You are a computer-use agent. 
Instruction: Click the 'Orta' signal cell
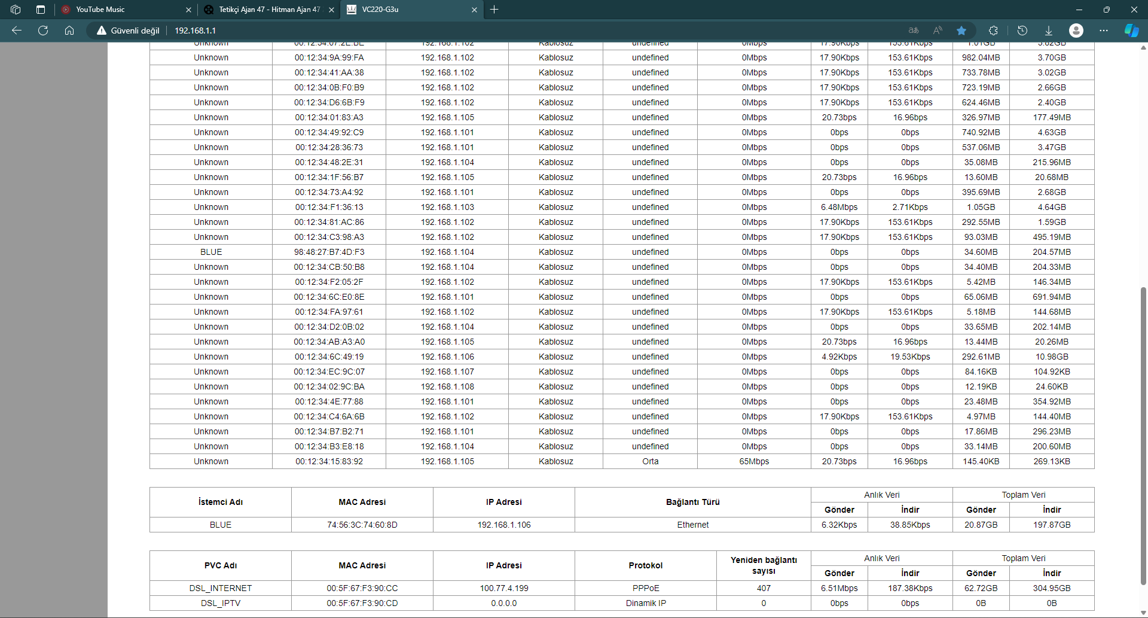click(x=651, y=461)
